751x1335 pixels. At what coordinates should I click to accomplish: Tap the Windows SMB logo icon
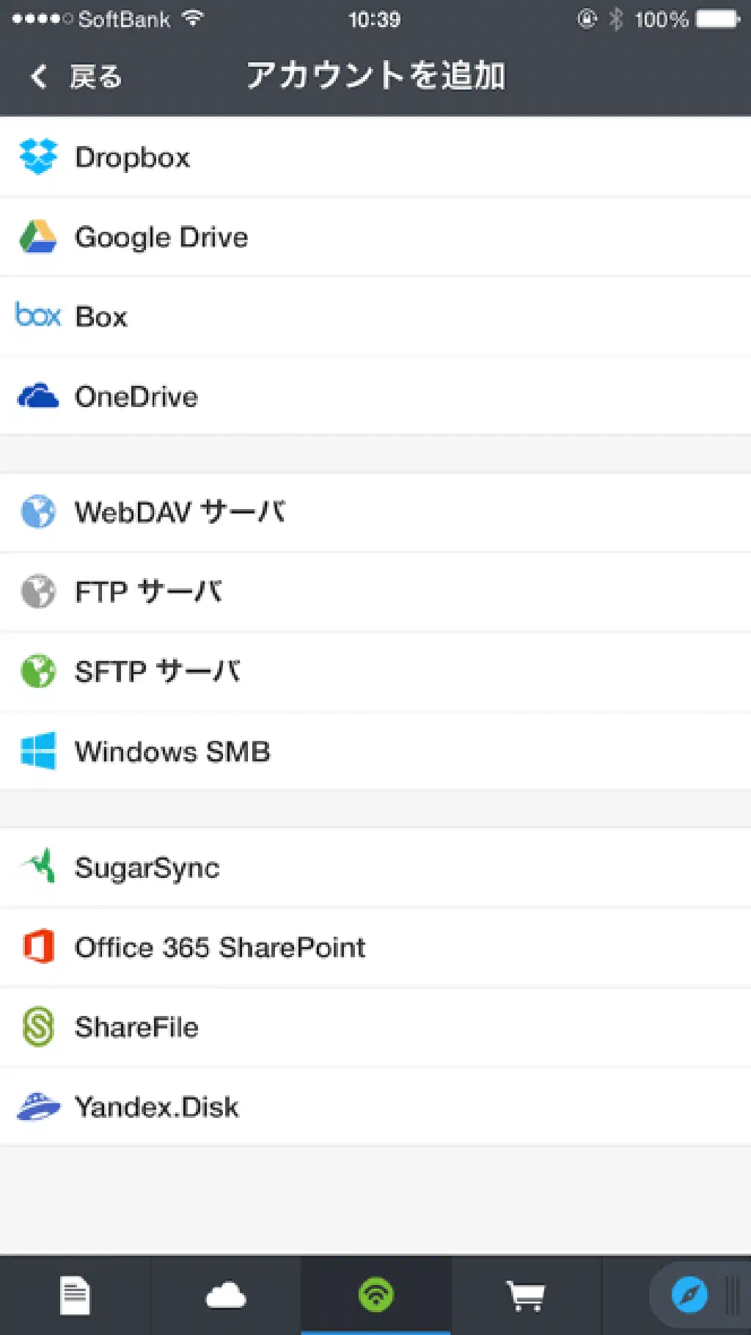(x=38, y=751)
